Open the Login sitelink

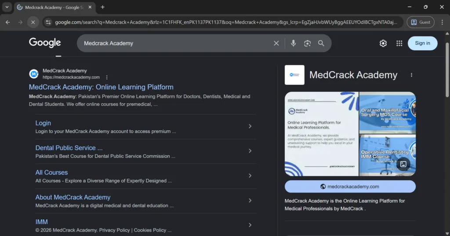coord(43,123)
